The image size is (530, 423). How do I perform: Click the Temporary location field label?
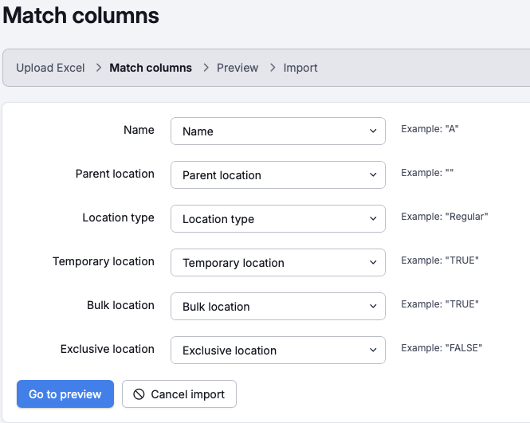click(x=104, y=261)
